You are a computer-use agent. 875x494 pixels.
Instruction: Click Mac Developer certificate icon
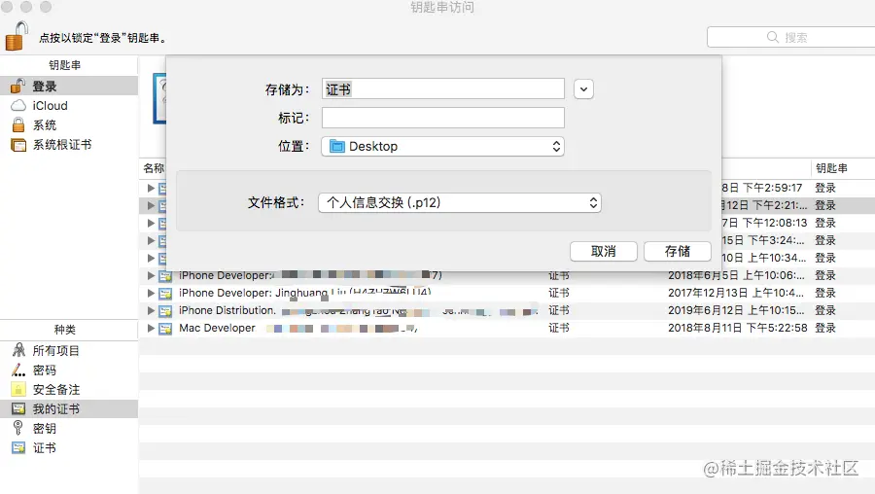click(165, 329)
